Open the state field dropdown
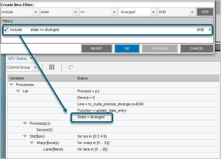Image resolution: width=221 pixels, height=159 pixels. 75,12
